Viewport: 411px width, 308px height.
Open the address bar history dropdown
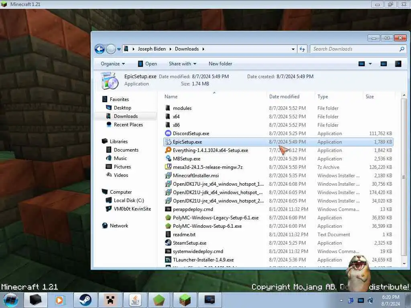[x=293, y=49]
